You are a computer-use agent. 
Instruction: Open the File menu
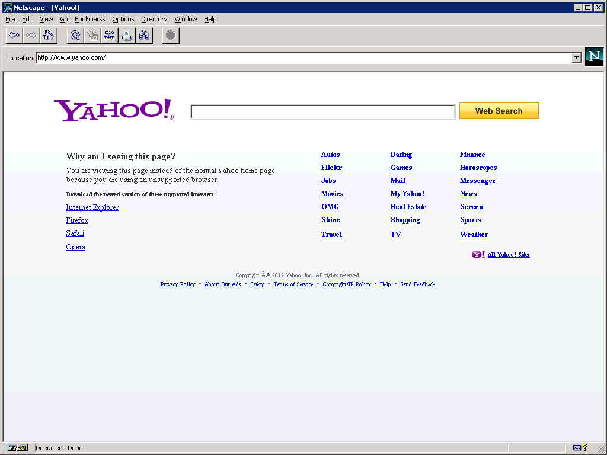(x=10, y=19)
